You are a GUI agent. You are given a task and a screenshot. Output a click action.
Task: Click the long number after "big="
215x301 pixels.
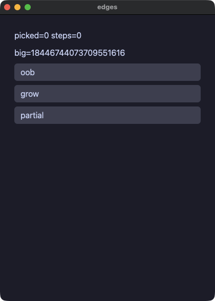pos(78,53)
